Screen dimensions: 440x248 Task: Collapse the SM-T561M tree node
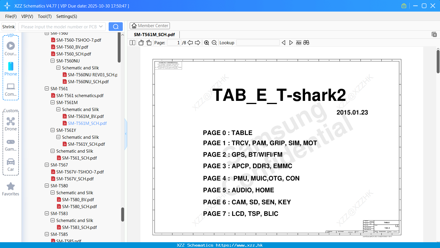[x=53, y=102]
